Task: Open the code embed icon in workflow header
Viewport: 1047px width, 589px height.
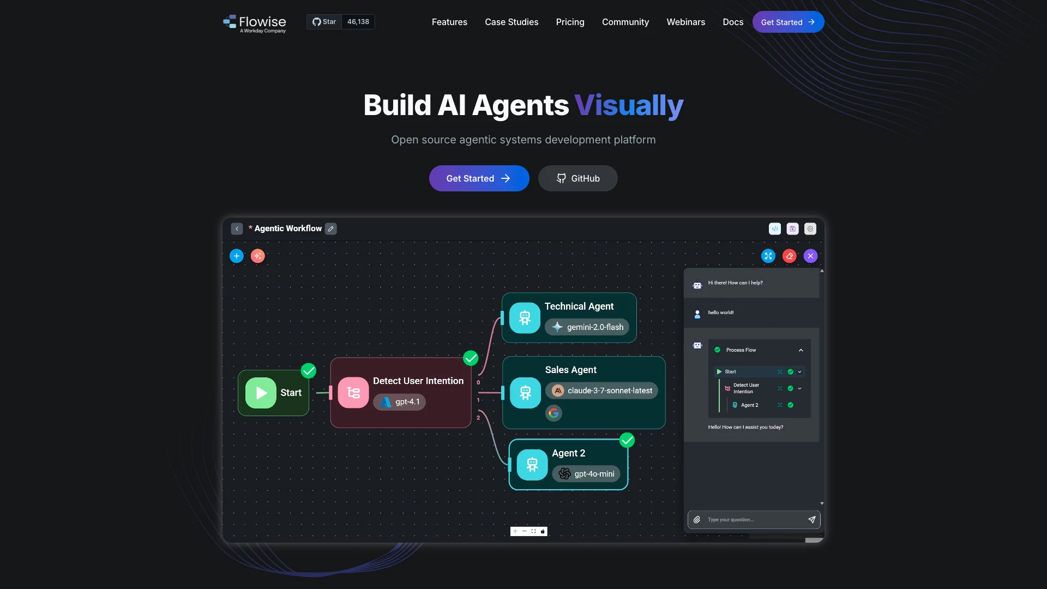Action: [x=774, y=229]
